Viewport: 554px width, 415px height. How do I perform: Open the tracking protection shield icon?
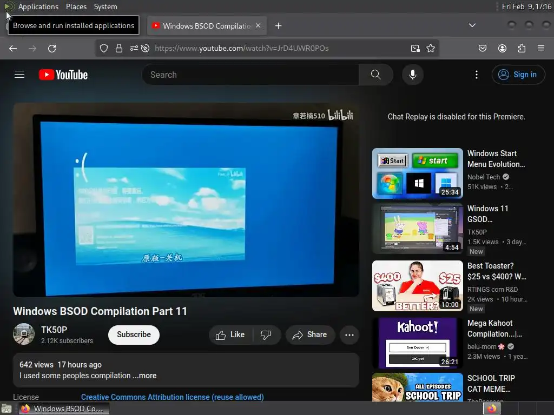pyautogui.click(x=103, y=48)
